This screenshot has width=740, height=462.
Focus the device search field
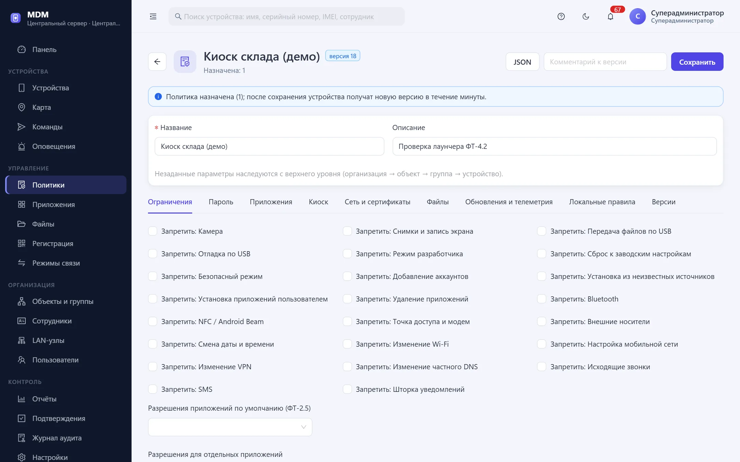(x=286, y=16)
